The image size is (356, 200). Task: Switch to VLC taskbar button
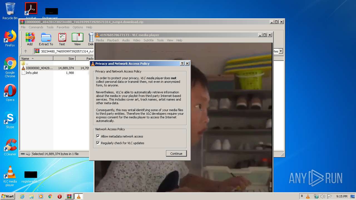pos(79,196)
